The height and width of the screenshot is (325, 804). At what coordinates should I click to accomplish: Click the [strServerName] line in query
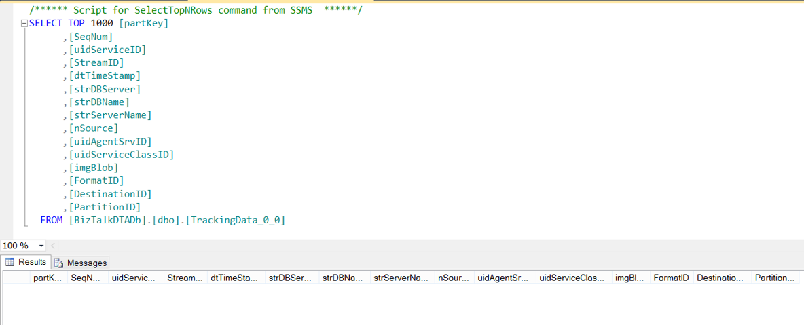pyautogui.click(x=110, y=115)
